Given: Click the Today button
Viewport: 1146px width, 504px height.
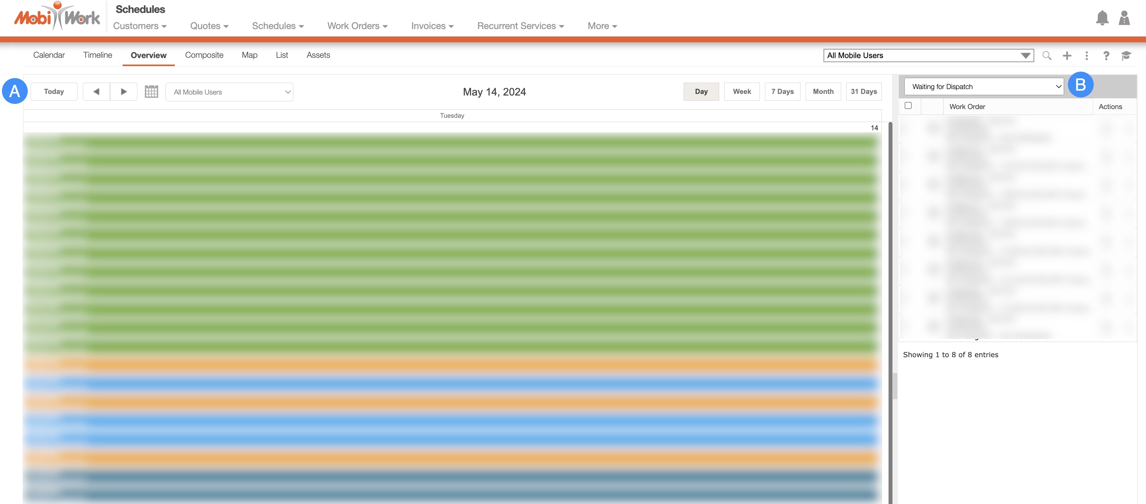Looking at the screenshot, I should click(x=54, y=92).
